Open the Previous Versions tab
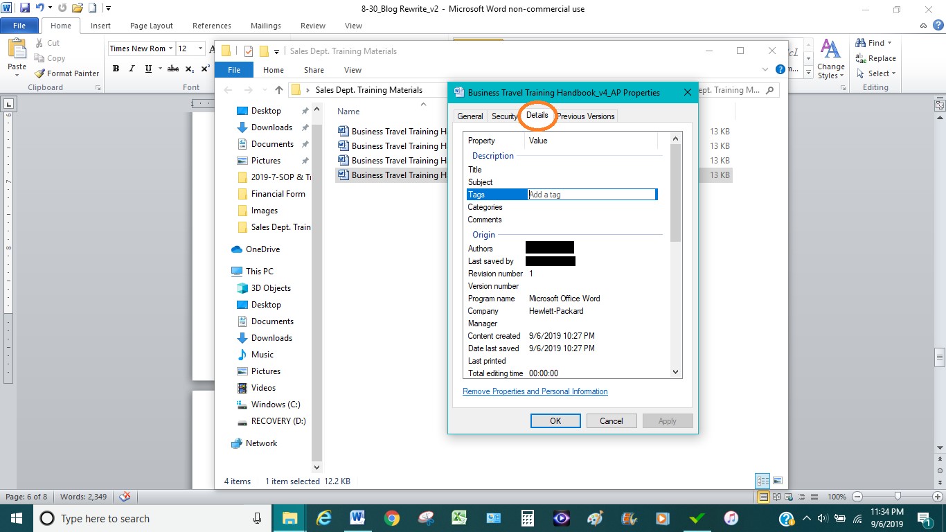This screenshot has width=946, height=532. tap(586, 116)
